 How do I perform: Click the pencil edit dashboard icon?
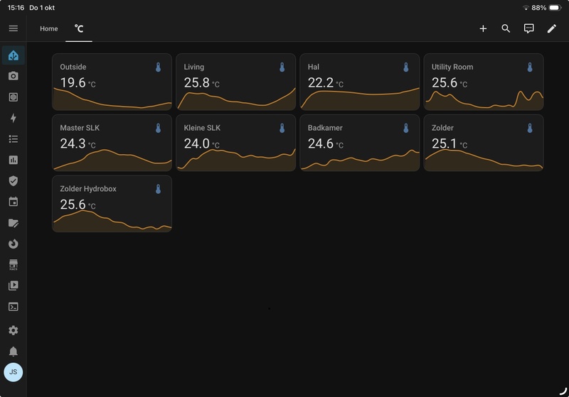[x=552, y=28]
